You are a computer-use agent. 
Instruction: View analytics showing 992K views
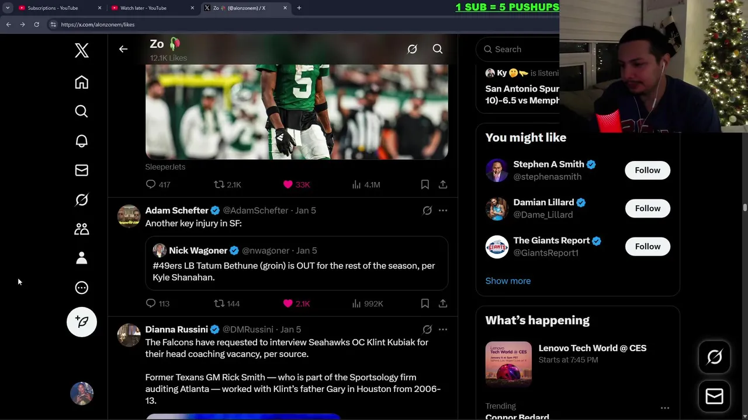click(x=368, y=303)
